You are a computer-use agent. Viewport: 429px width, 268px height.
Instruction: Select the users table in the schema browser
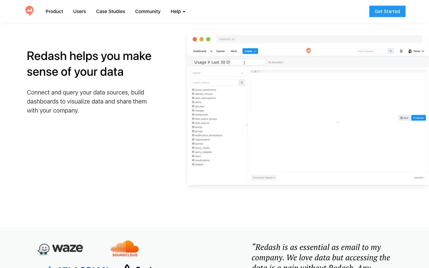coord(197,156)
